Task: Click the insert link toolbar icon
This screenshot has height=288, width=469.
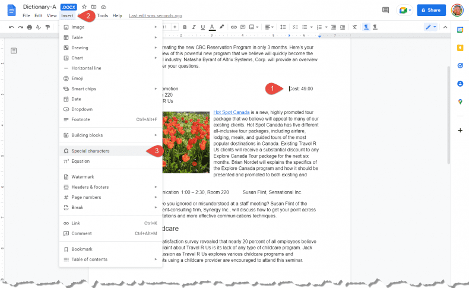Action: 233,27
